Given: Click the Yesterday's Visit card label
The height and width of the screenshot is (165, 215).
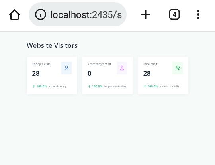Looking at the screenshot, I should coord(99,64).
